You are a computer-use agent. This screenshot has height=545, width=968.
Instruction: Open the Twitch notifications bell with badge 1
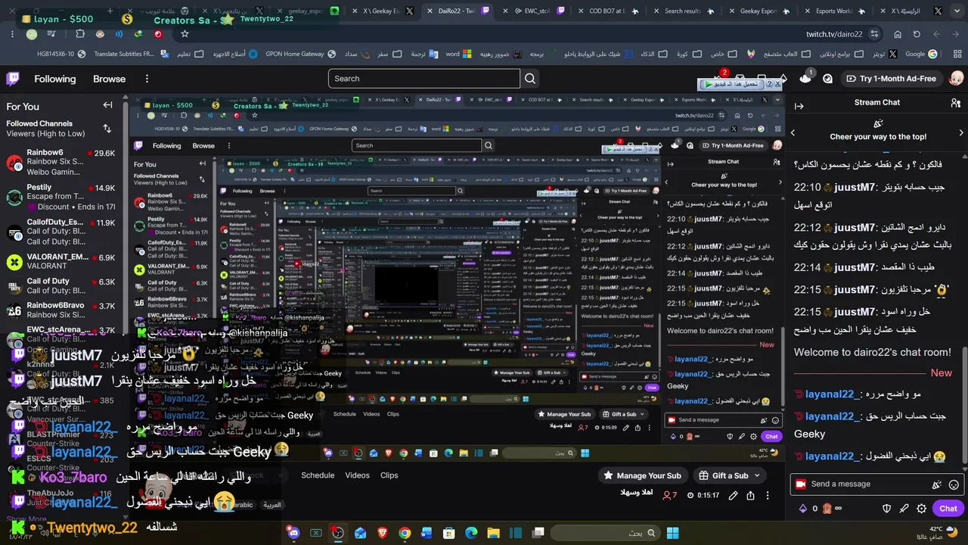805,78
